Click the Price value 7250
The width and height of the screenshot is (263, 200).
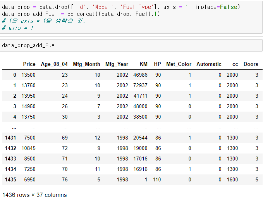[30, 169]
